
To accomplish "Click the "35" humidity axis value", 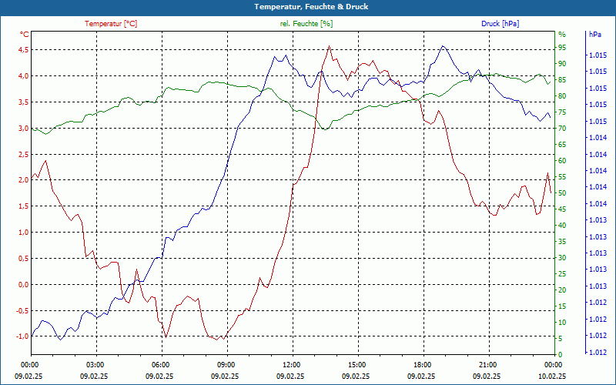I will point(562,242).
